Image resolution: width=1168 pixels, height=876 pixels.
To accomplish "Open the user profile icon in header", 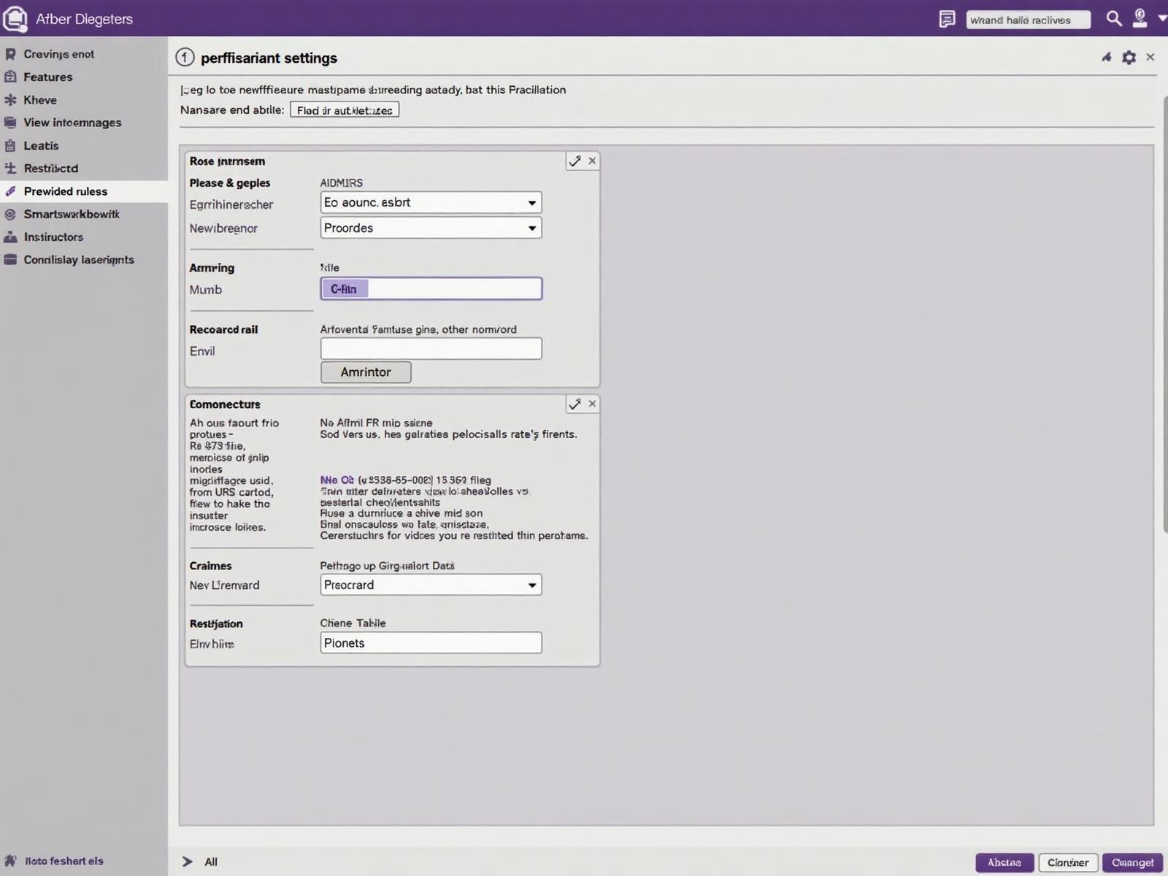I will point(1139,18).
